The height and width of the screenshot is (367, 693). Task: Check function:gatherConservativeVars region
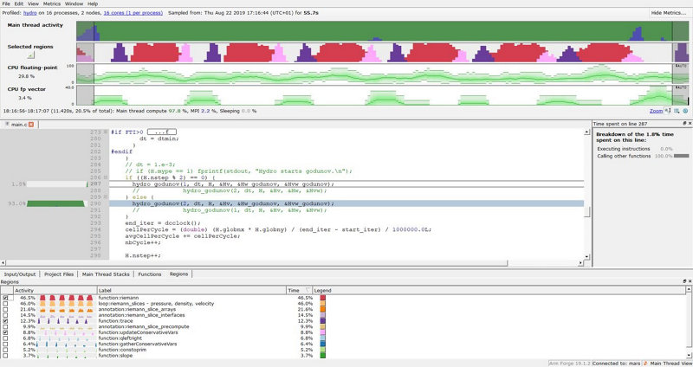[5, 344]
